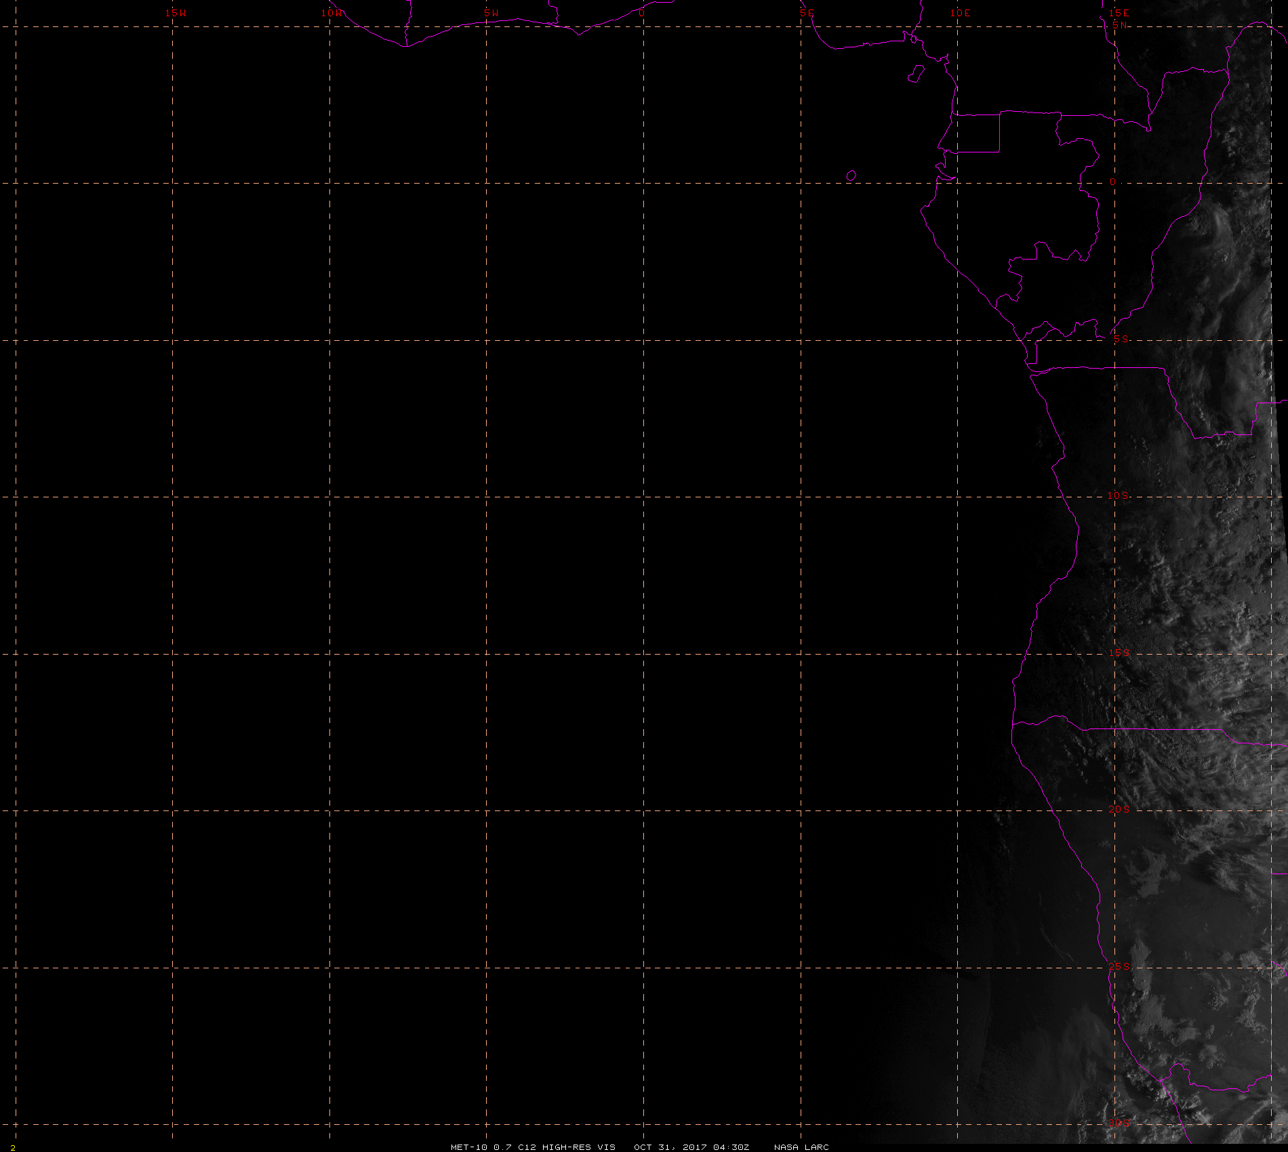Viewport: 1288px width, 1152px height.
Task: Click the 5E longitude label
Action: [807, 13]
